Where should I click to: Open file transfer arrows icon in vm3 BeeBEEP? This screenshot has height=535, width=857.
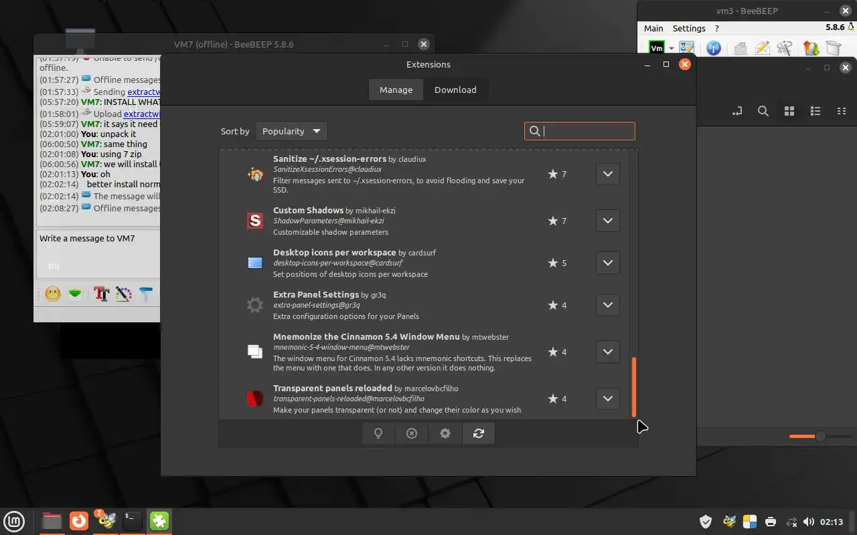click(x=811, y=48)
